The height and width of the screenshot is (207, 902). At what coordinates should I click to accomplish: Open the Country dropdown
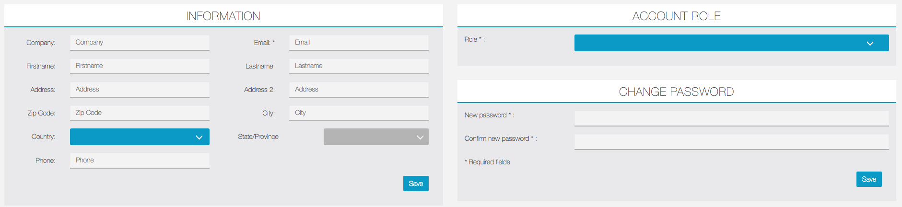[139, 137]
